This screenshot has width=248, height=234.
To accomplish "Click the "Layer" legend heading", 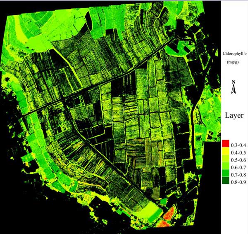I will tap(233, 116).
